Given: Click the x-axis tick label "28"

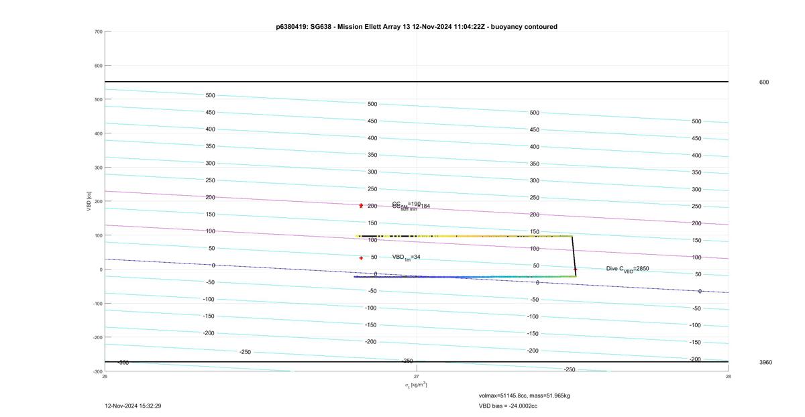Looking at the screenshot, I should [729, 376].
